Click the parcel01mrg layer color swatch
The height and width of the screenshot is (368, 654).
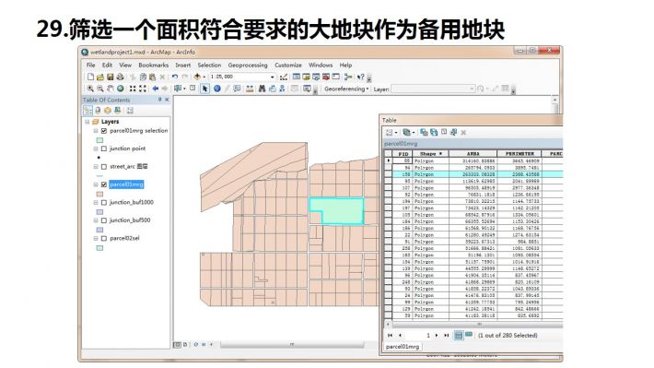(99, 194)
